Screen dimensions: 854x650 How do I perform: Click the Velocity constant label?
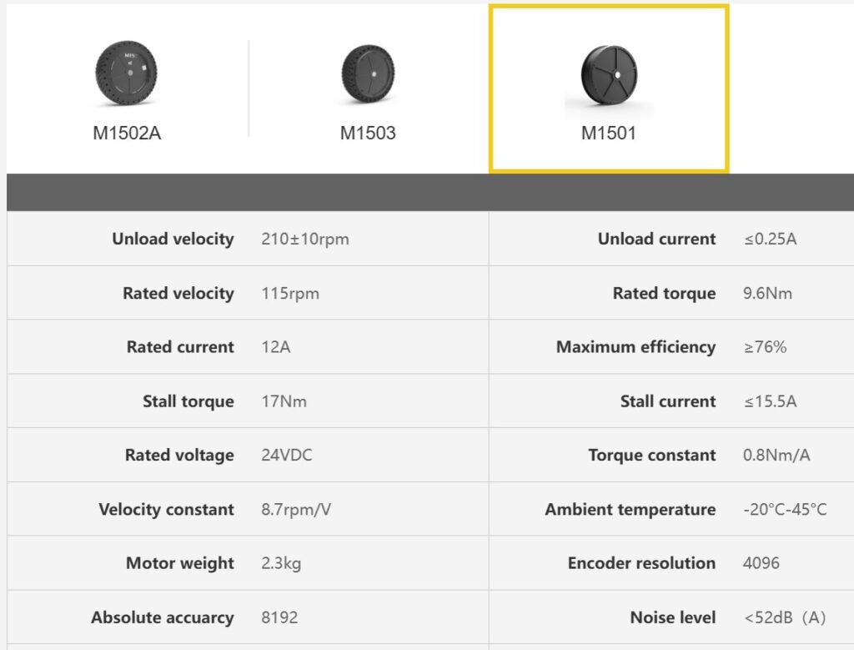166,510
